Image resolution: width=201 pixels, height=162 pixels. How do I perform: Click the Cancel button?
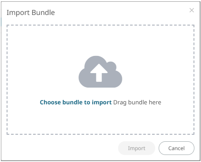[176, 148]
